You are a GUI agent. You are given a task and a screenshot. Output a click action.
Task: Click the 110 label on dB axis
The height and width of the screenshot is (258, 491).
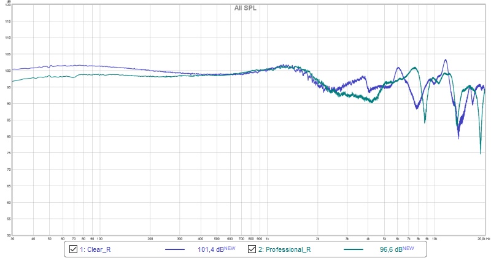[x=8, y=37]
